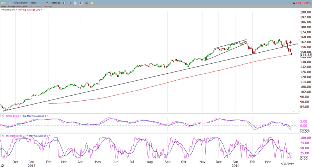Click the printer icon in toolbar
This screenshot has width=312, height=167.
coord(86,3)
